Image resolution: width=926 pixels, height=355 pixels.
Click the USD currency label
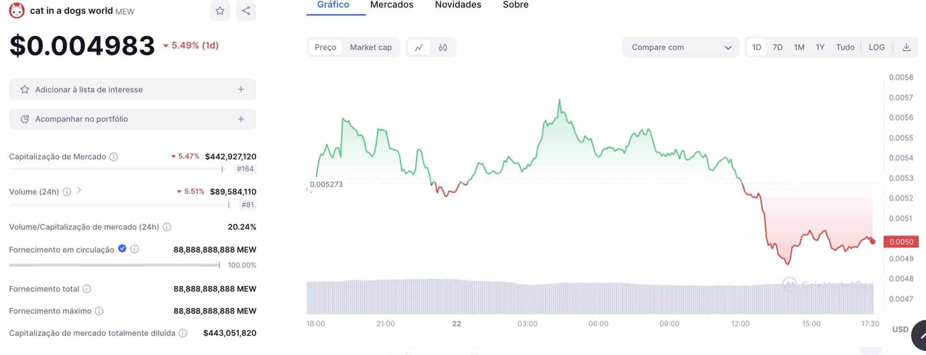tap(900, 329)
